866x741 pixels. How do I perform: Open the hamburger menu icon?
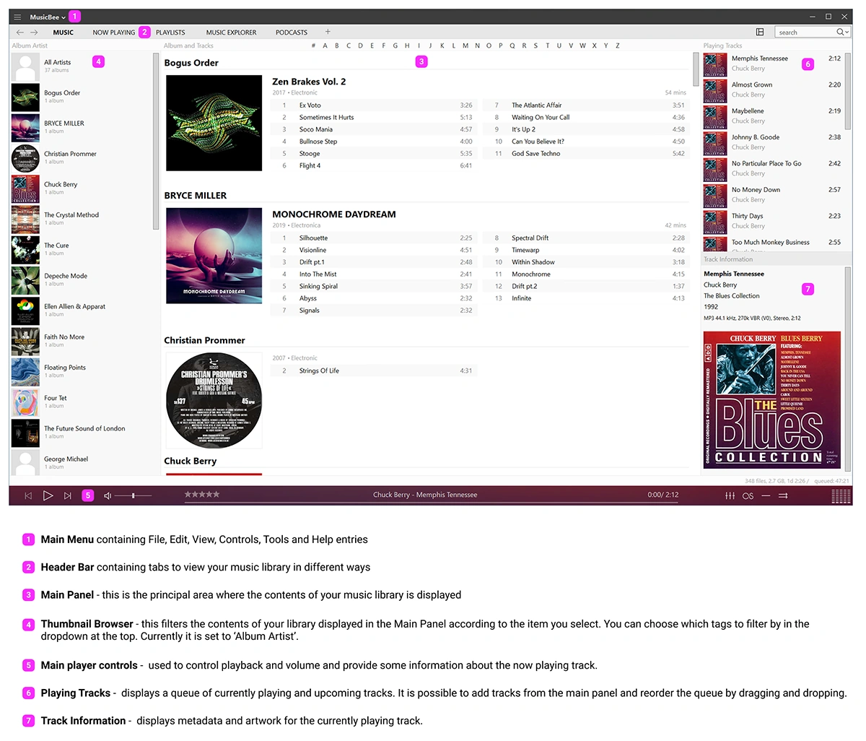coord(18,17)
